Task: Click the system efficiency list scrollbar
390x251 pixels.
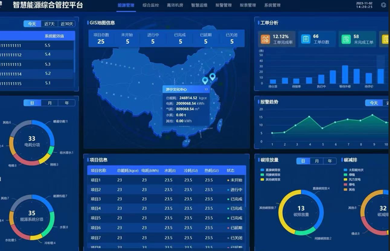Action: (74, 57)
